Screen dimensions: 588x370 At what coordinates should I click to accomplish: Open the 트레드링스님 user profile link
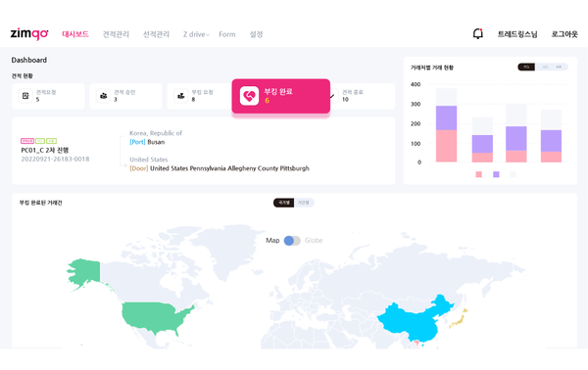coord(517,34)
